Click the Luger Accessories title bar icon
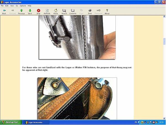This screenshot has width=166, height=125. [x=2, y=2]
